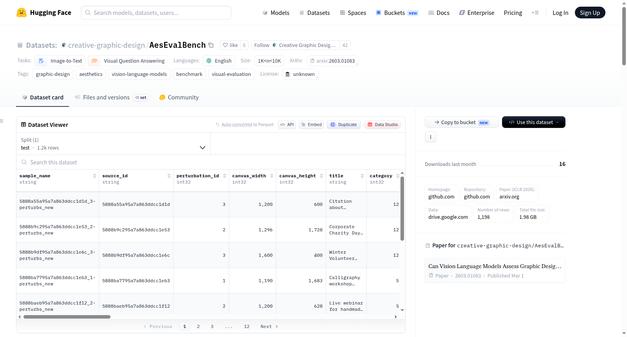
Task: Focus the Search this dataset field
Action: coord(211,162)
